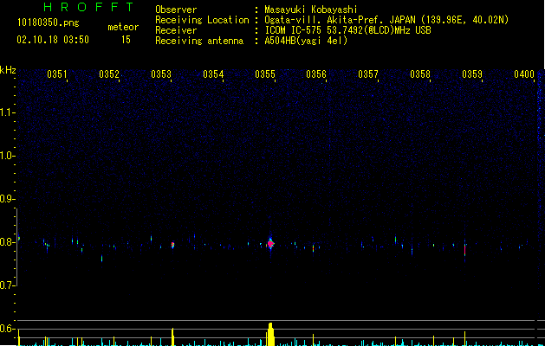
Task: Click the 0.6 frequency axis label
Action: 7,329
